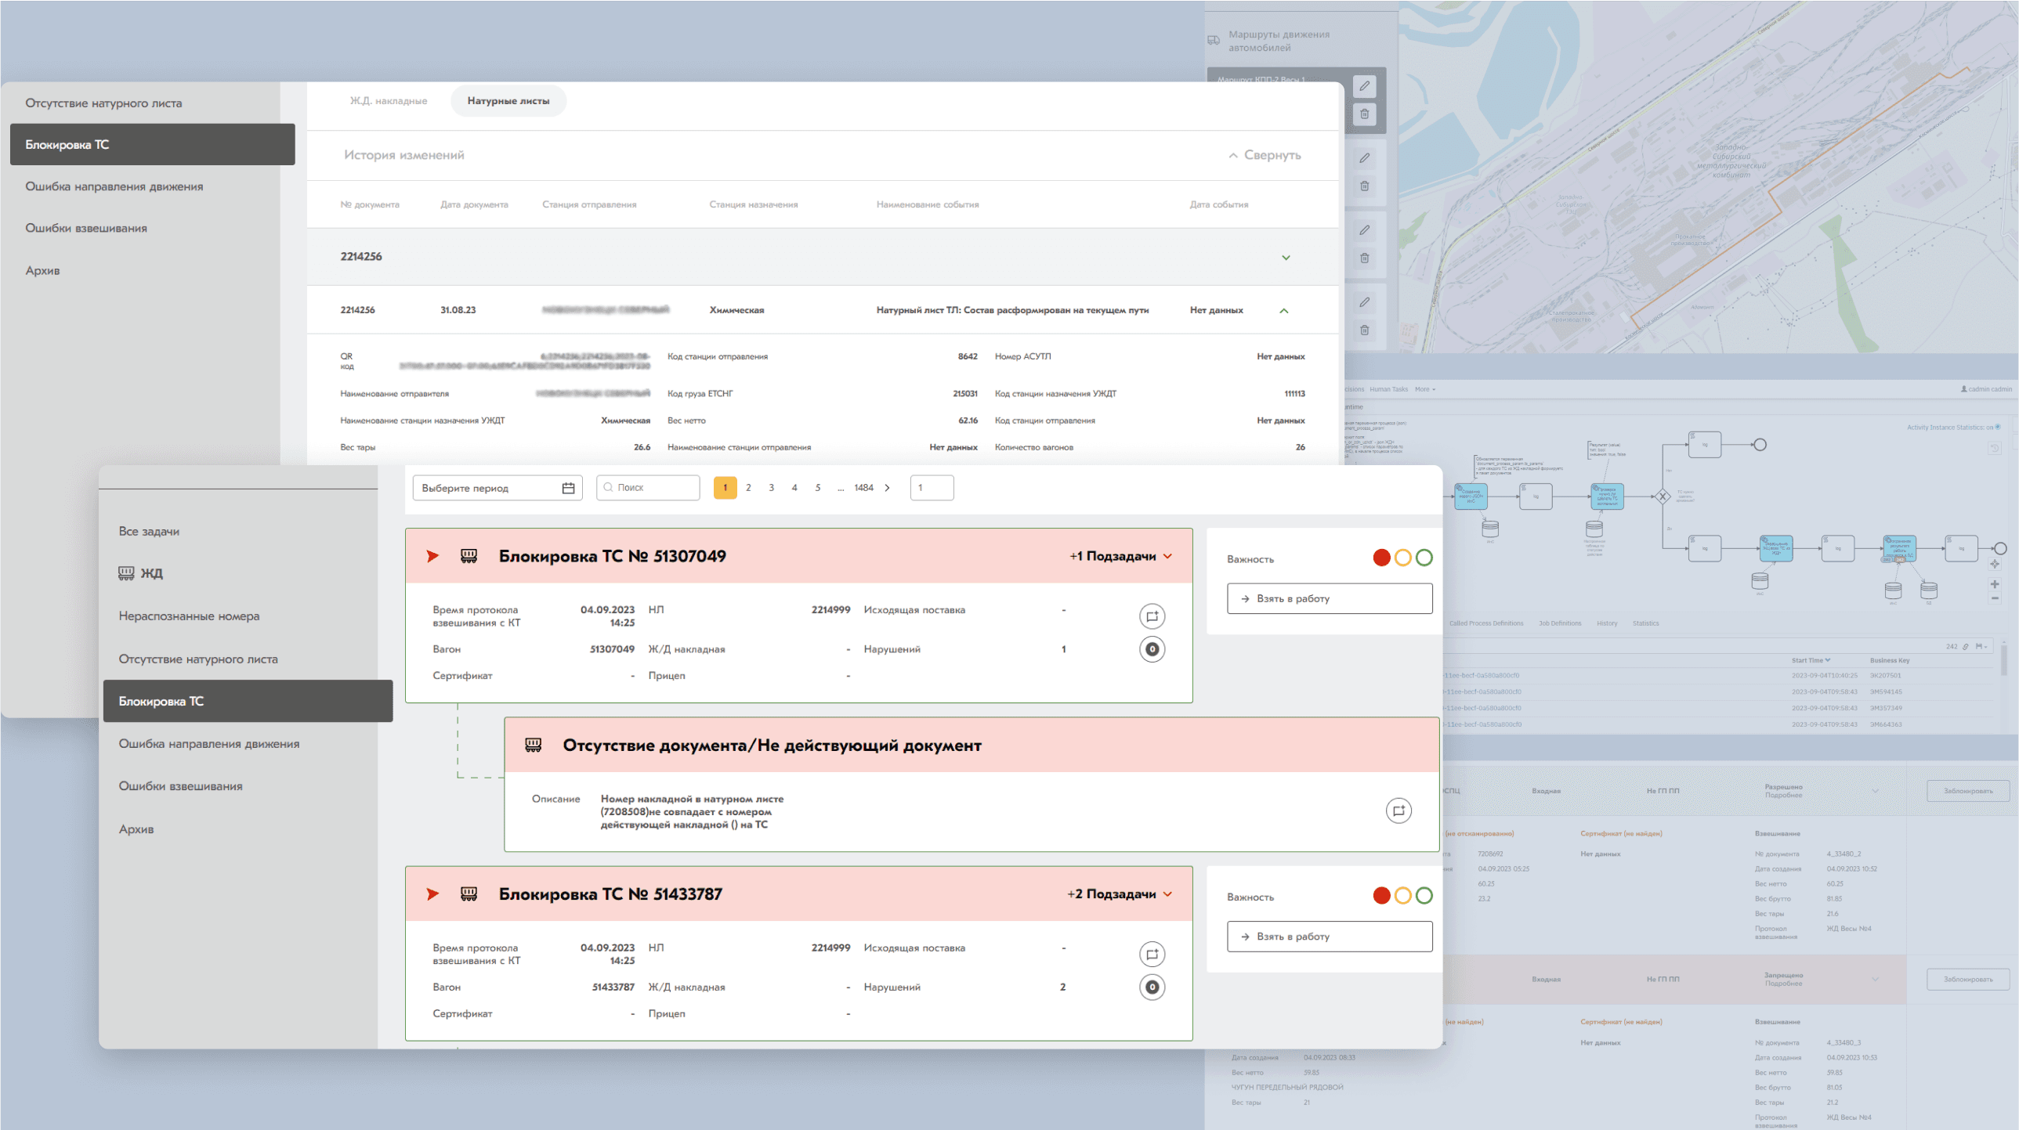Set red importance for task 51307049
This screenshot has width=2019, height=1130.
[1382, 558]
